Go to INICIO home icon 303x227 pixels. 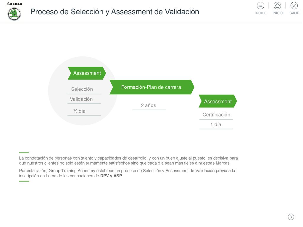tap(277, 6)
